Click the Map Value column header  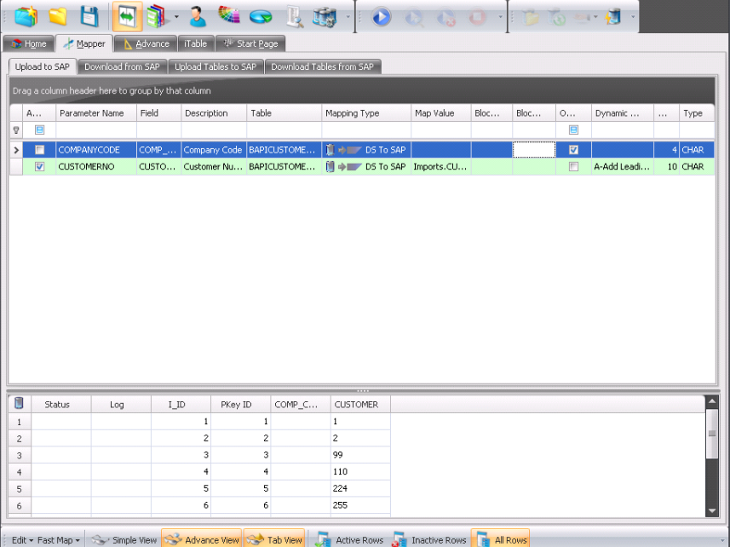tap(441, 113)
